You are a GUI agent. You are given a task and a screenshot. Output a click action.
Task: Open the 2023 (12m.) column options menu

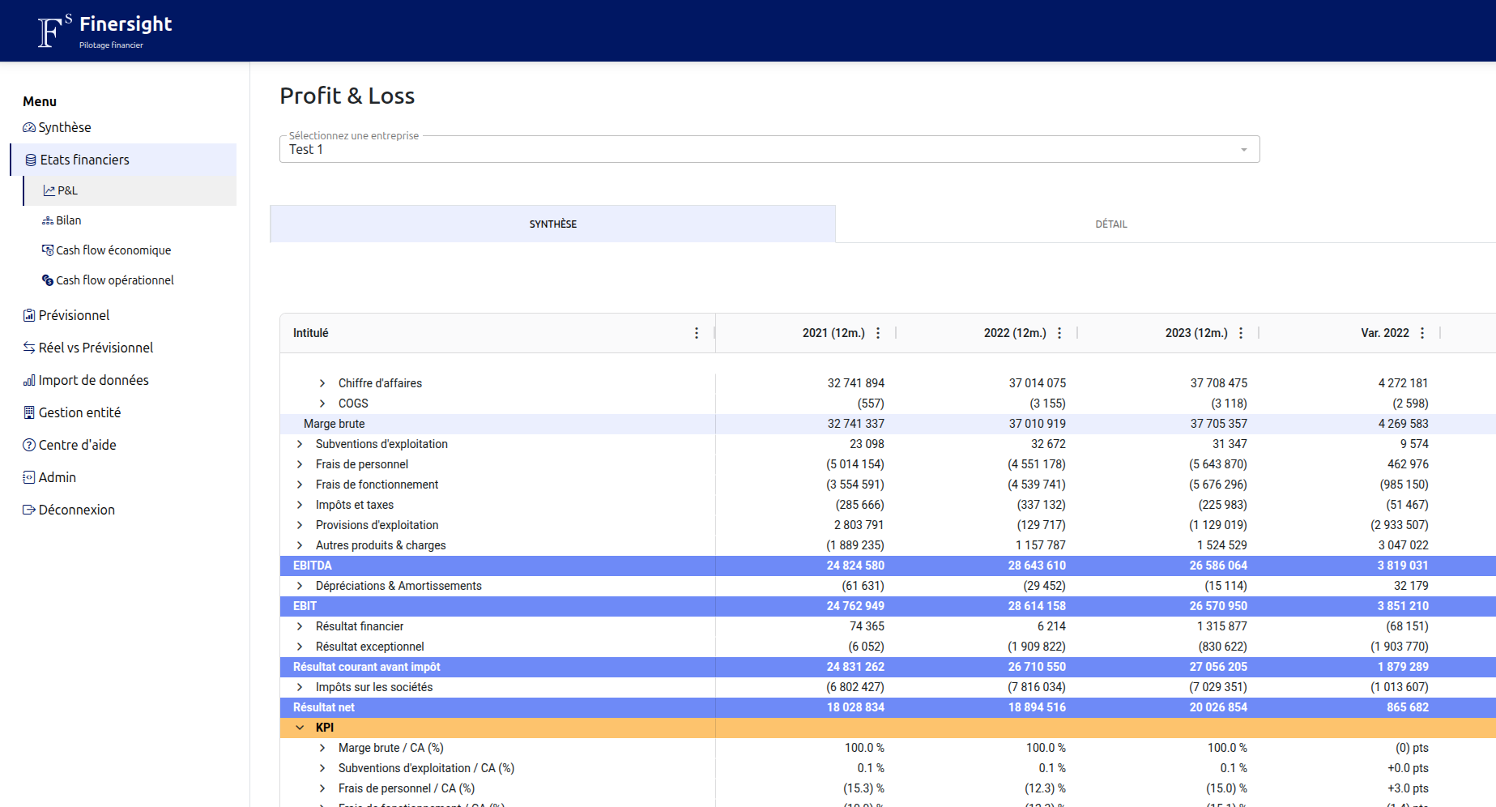[x=1241, y=333]
